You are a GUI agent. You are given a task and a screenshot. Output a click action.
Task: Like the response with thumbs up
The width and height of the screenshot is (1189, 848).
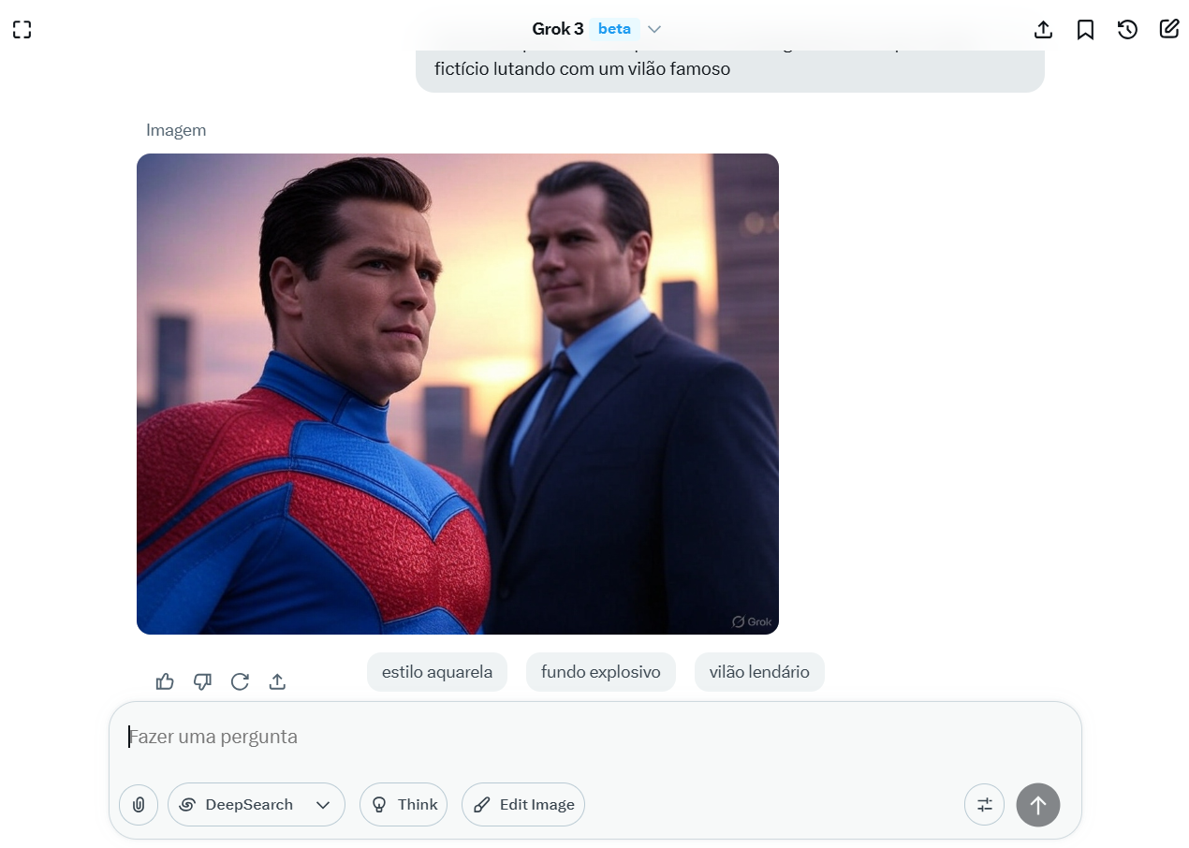point(165,681)
